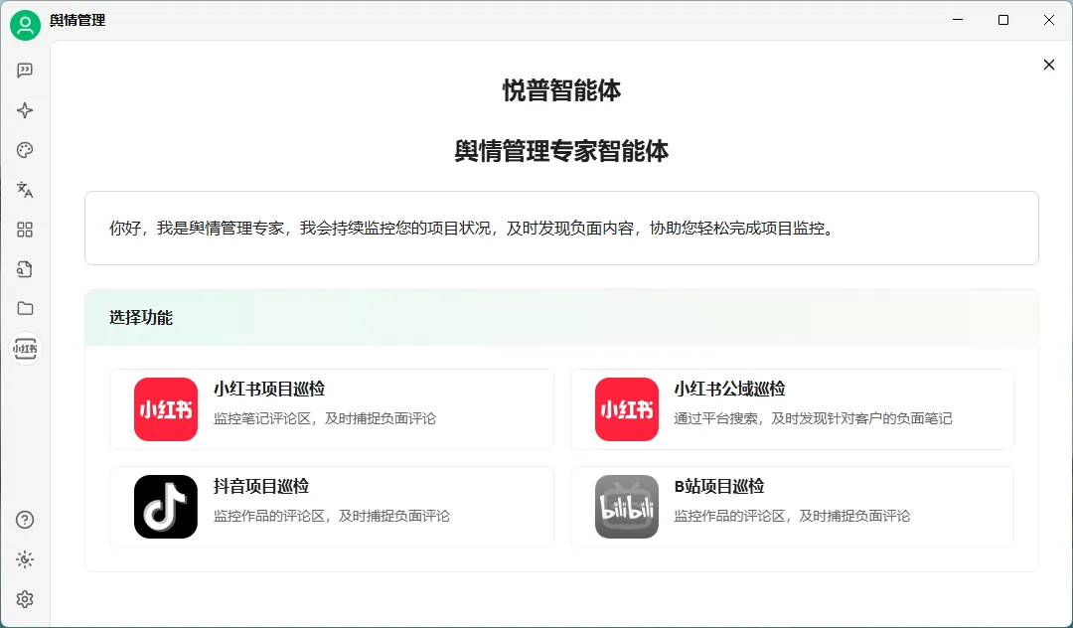This screenshot has width=1073, height=628.
Task: Click the 小红书 logo on the 项目巡检 card
Action: (166, 408)
